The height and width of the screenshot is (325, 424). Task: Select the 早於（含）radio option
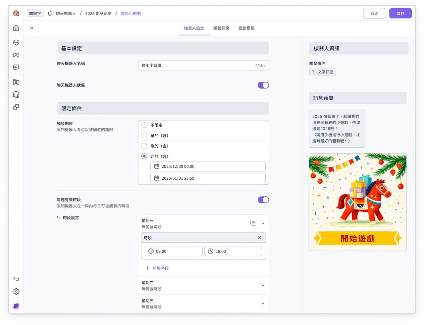(x=144, y=135)
